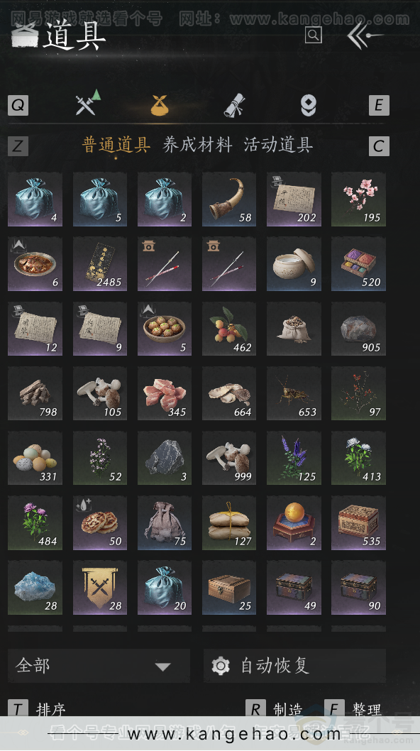Click the golden orb item on pedestal
Viewport: 420px width, 751px height.
(x=294, y=523)
